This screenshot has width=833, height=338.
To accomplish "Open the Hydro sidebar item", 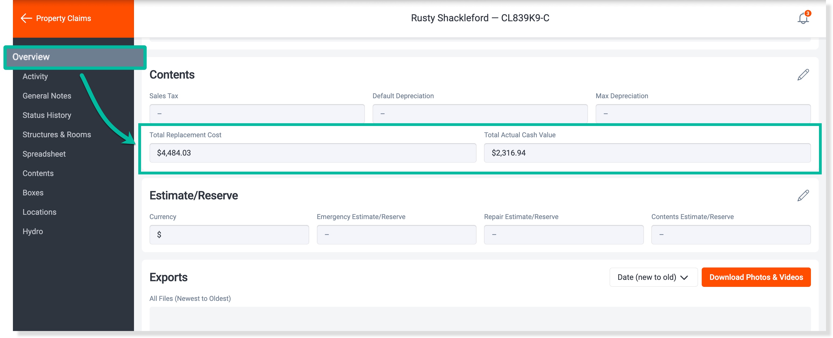I will click(33, 232).
